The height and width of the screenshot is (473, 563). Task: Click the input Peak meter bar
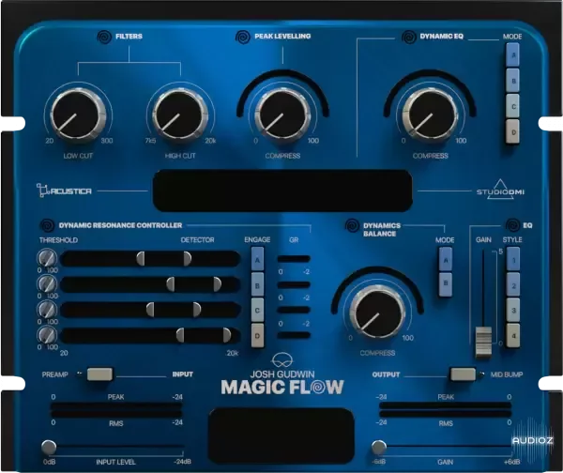coord(116,405)
